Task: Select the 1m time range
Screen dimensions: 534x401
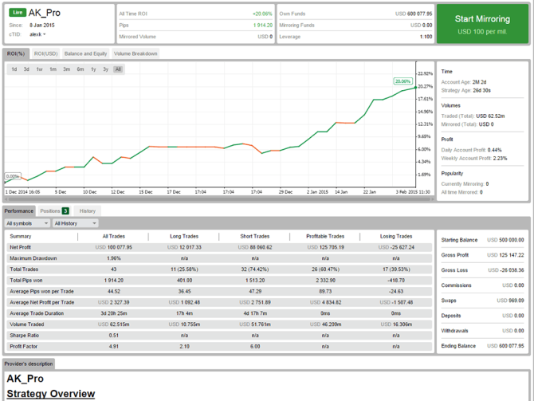Action: coord(53,69)
